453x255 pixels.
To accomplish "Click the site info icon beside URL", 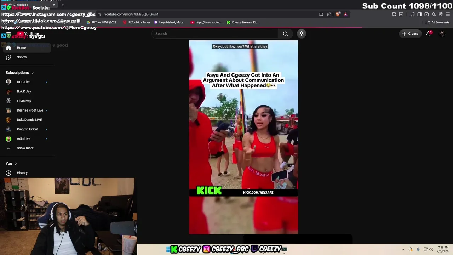I will click(x=99, y=14).
